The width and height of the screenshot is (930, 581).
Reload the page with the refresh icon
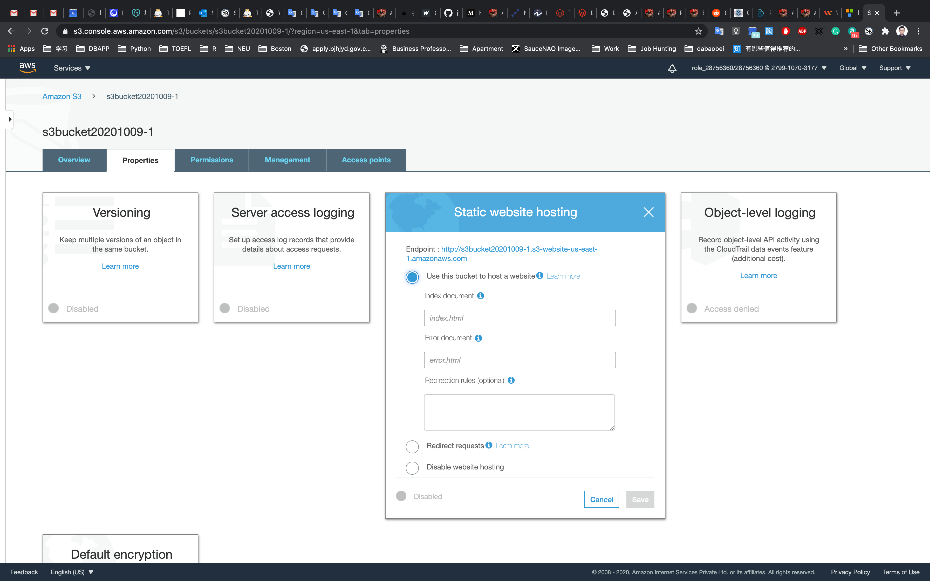[45, 31]
